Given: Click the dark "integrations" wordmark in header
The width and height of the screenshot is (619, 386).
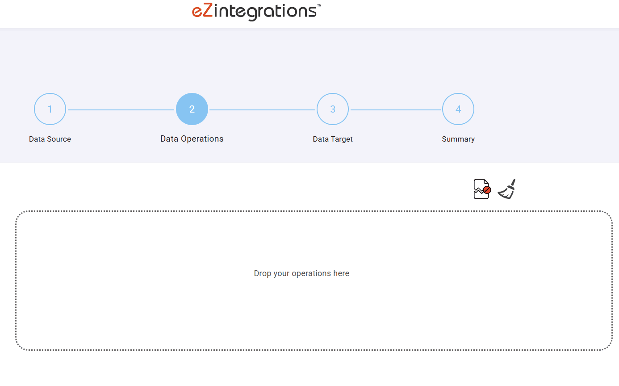Looking at the screenshot, I should pyautogui.click(x=265, y=11).
